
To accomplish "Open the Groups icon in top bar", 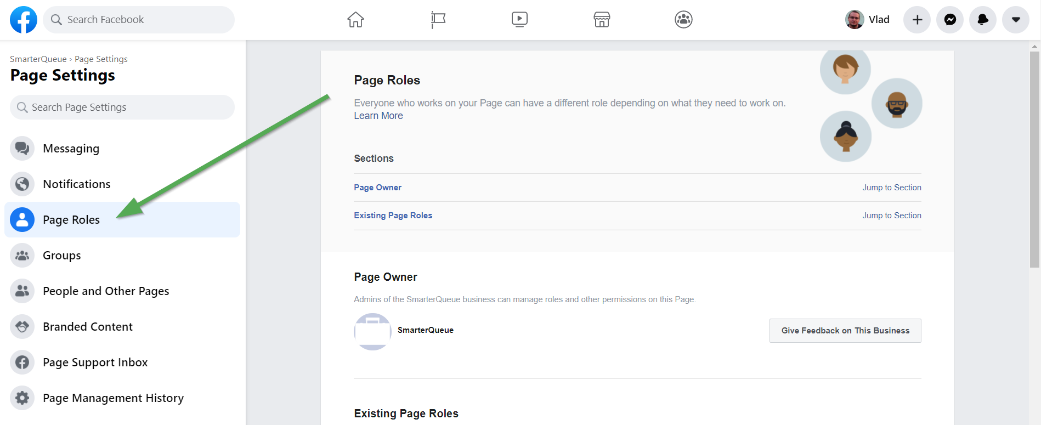I will 683,20.
